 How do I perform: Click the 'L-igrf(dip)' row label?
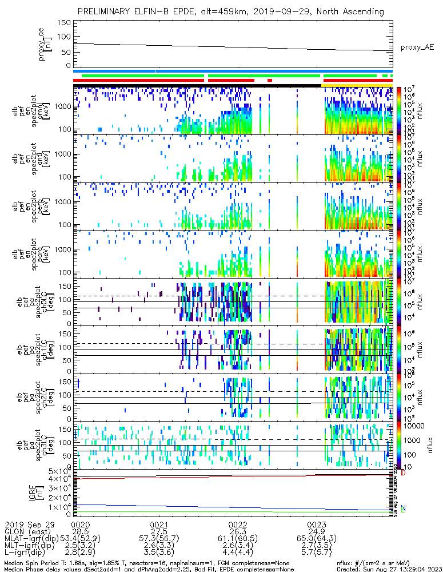[25, 552]
